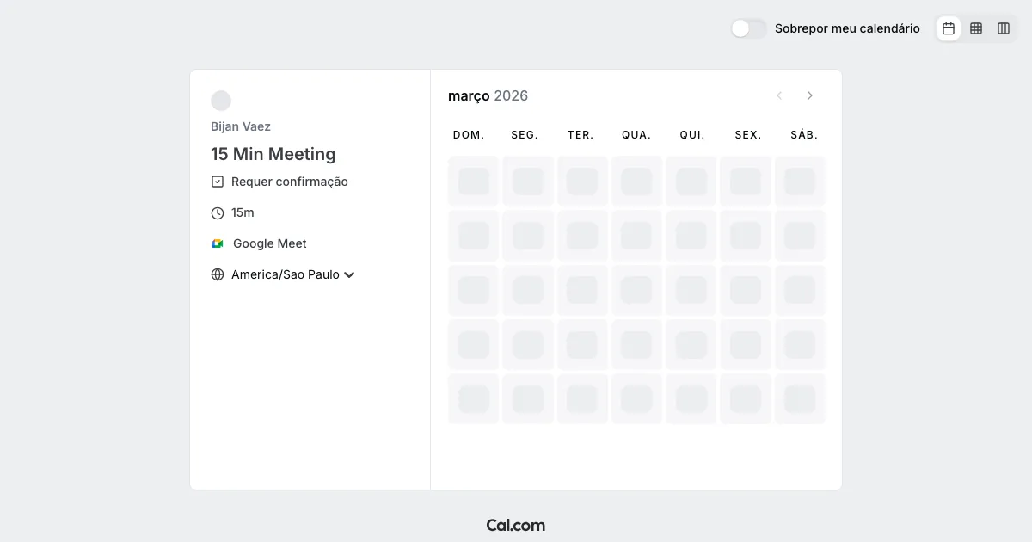
Task: Switch to the column view icon
Action: (1004, 28)
